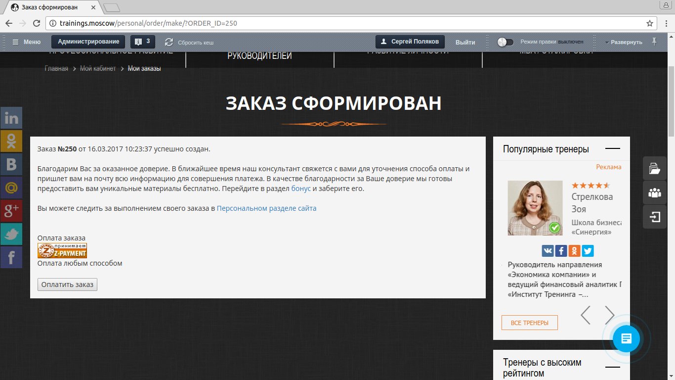Share via Twitter sidebar icon
This screenshot has width=675, height=380.
11,235
